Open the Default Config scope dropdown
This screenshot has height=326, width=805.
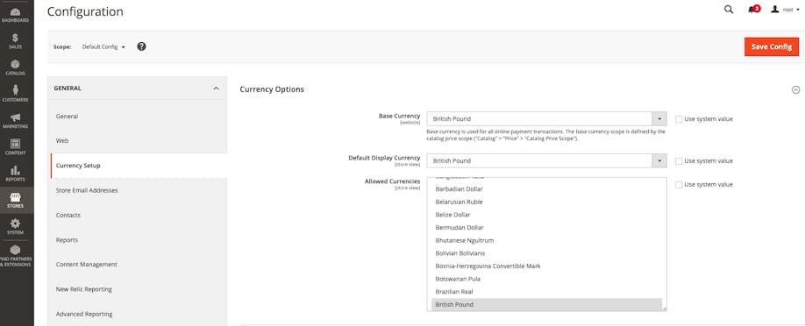pos(103,46)
